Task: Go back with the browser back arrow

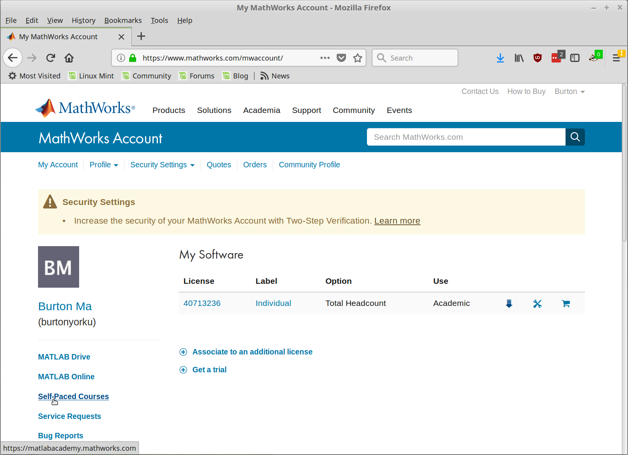Action: (13, 58)
